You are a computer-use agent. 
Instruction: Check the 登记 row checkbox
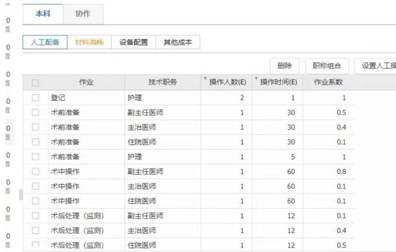(x=35, y=97)
